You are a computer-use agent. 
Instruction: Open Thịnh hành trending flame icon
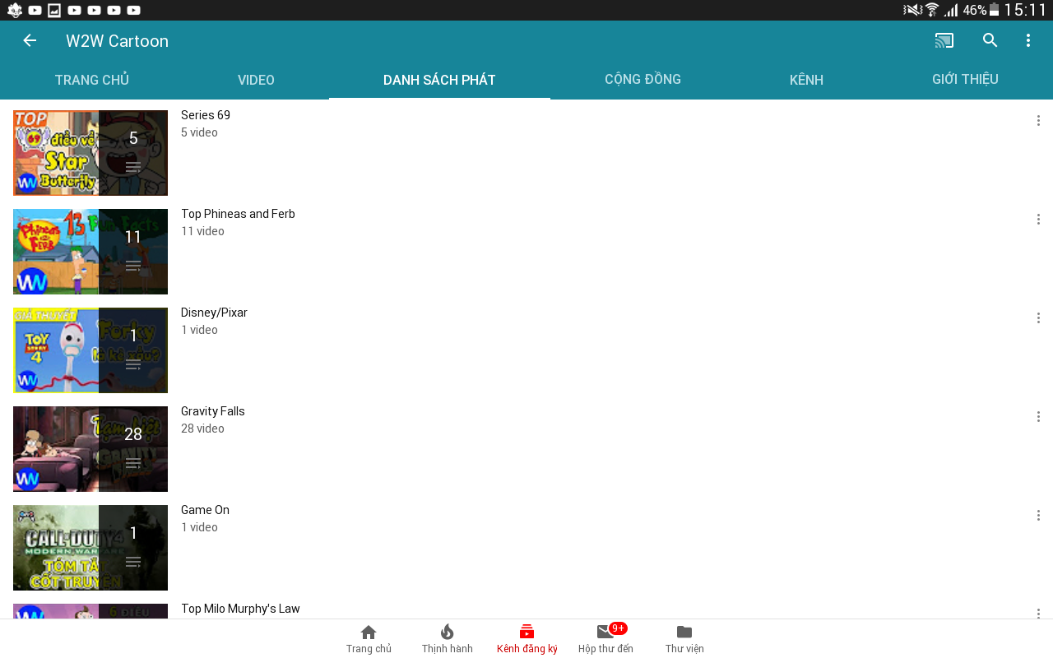click(448, 638)
